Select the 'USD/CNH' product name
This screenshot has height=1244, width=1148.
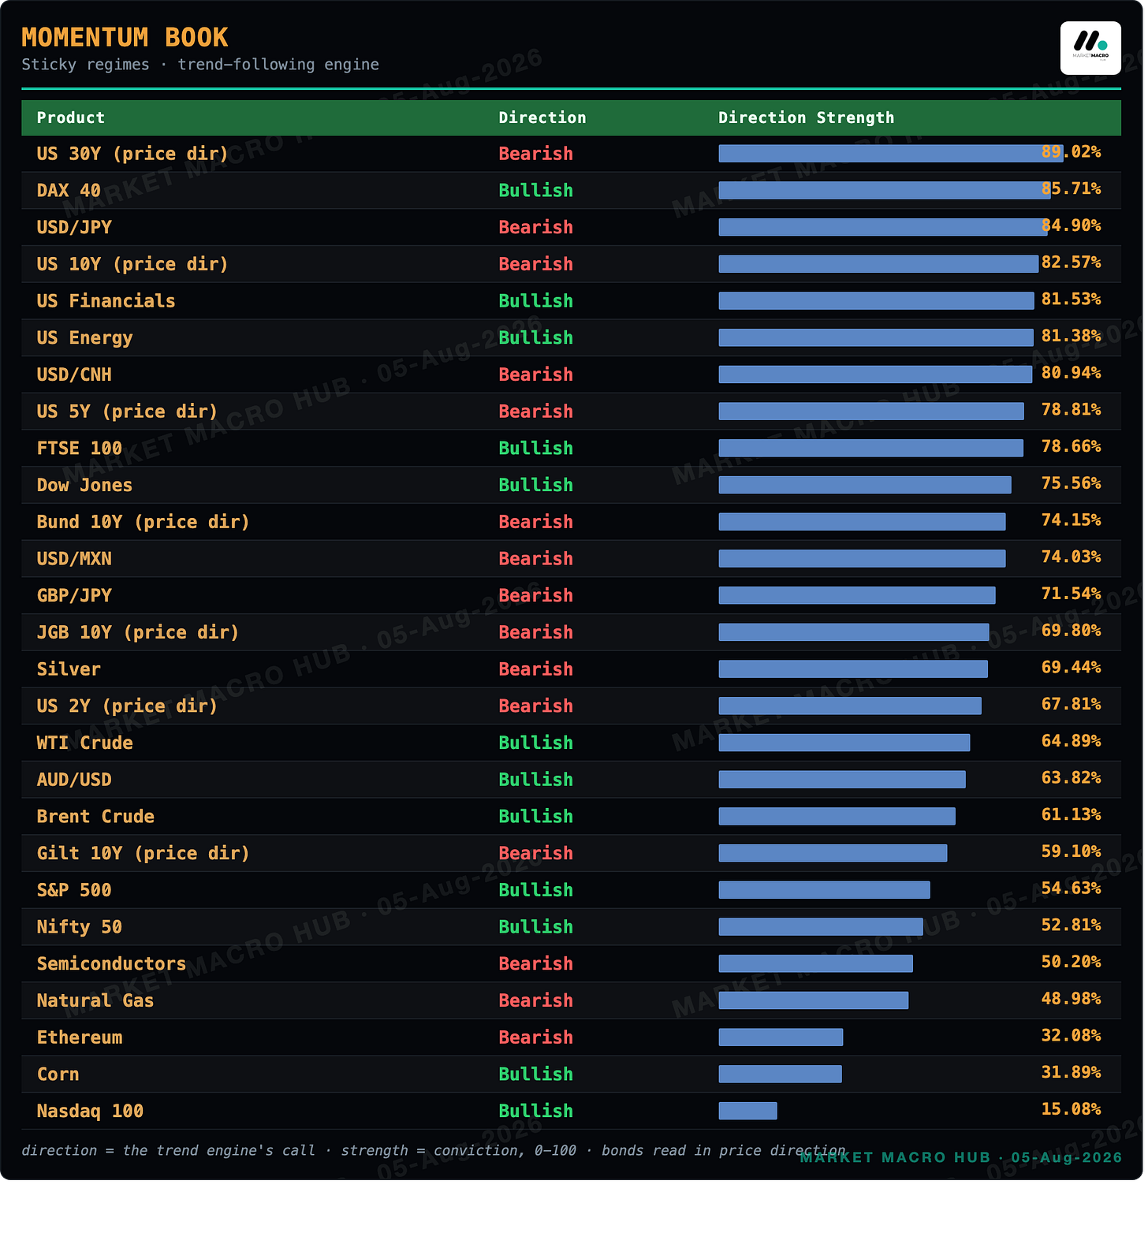[74, 375]
